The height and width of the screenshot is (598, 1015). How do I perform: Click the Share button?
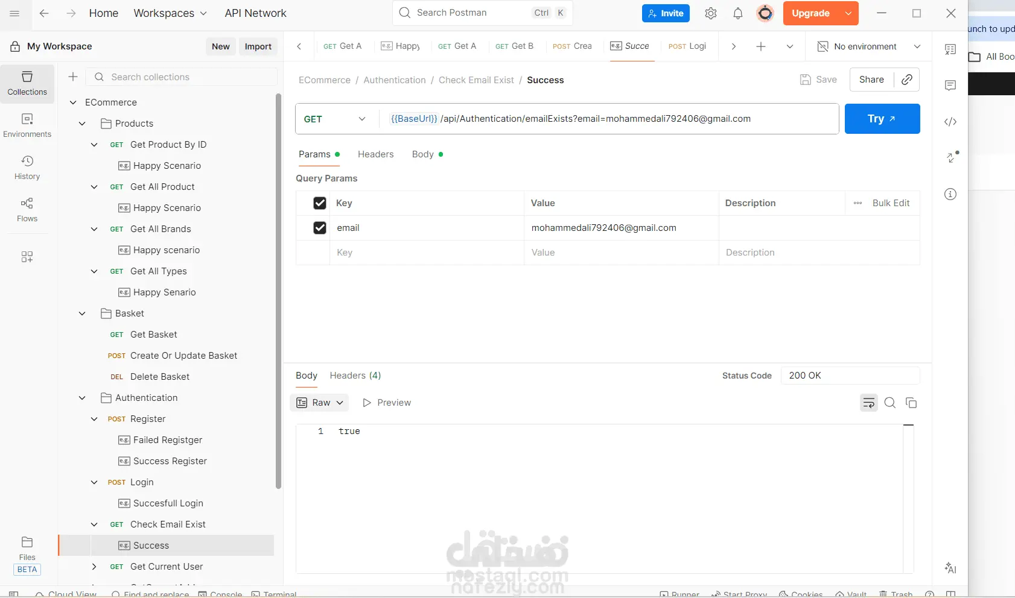[x=871, y=80]
